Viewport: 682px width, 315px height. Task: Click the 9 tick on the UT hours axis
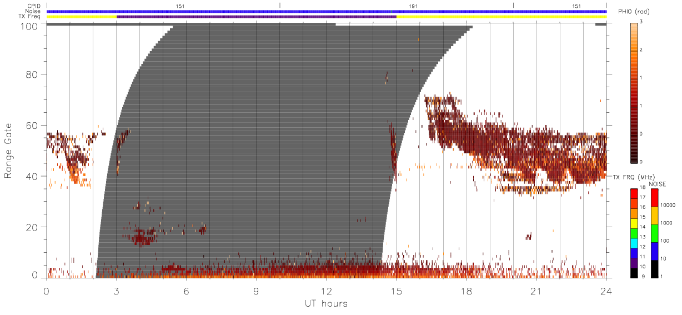click(x=257, y=291)
